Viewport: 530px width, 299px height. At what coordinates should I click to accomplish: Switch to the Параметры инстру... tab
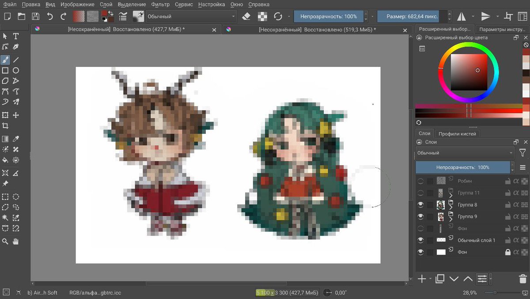(502, 29)
